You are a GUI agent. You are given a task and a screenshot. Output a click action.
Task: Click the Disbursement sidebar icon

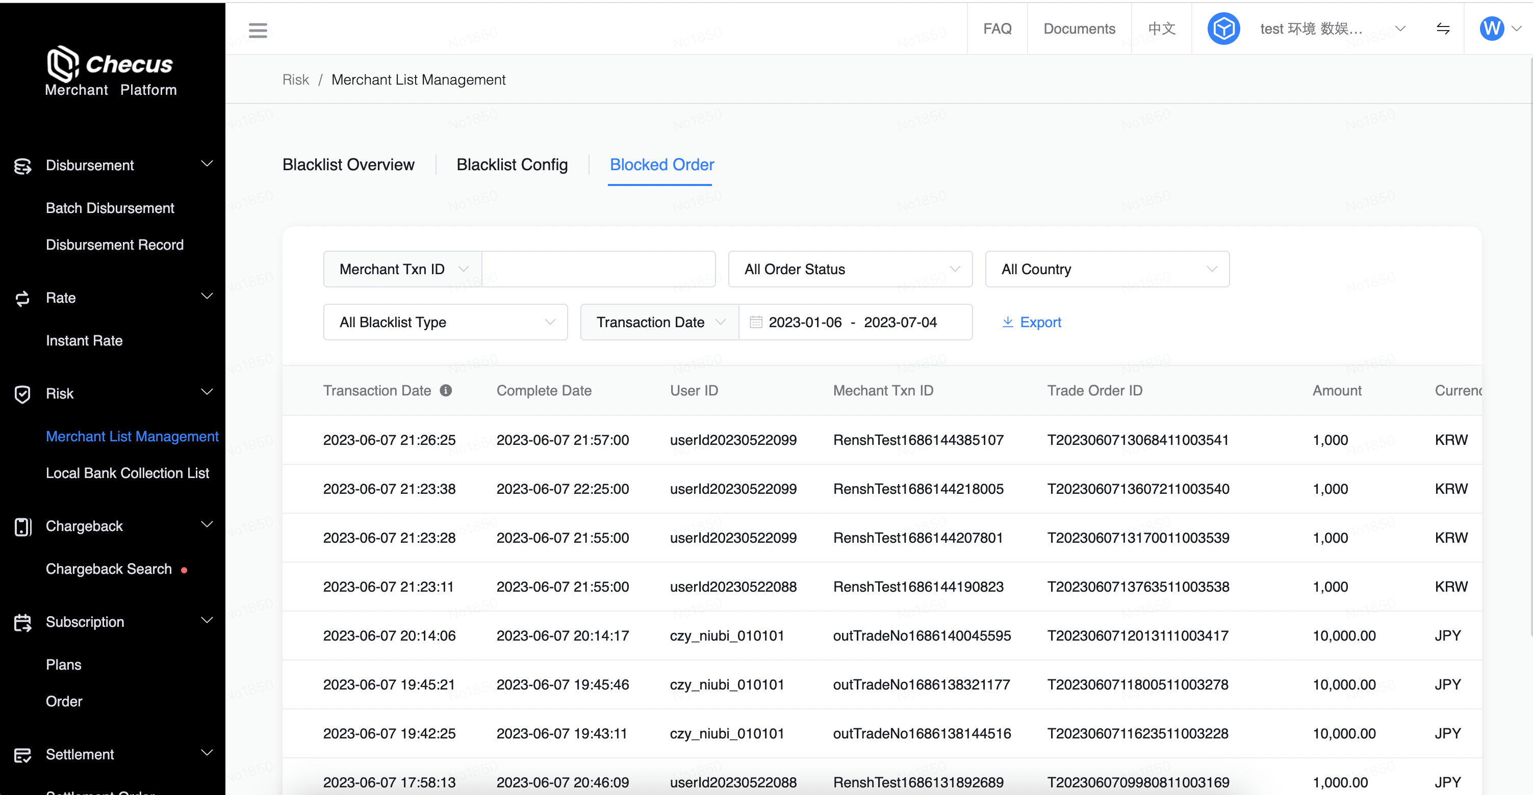(x=22, y=166)
